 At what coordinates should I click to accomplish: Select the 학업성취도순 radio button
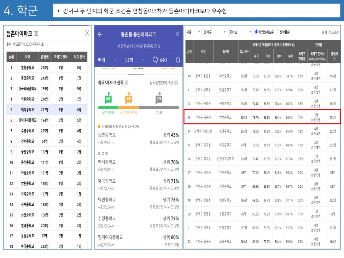(256, 32)
